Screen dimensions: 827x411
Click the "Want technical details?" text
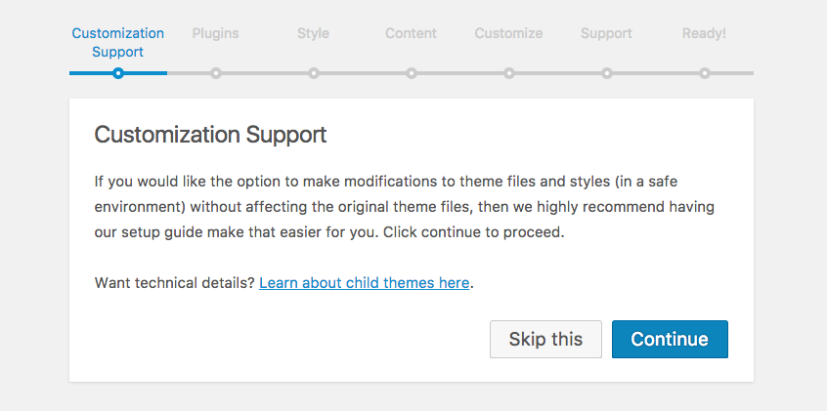175,283
